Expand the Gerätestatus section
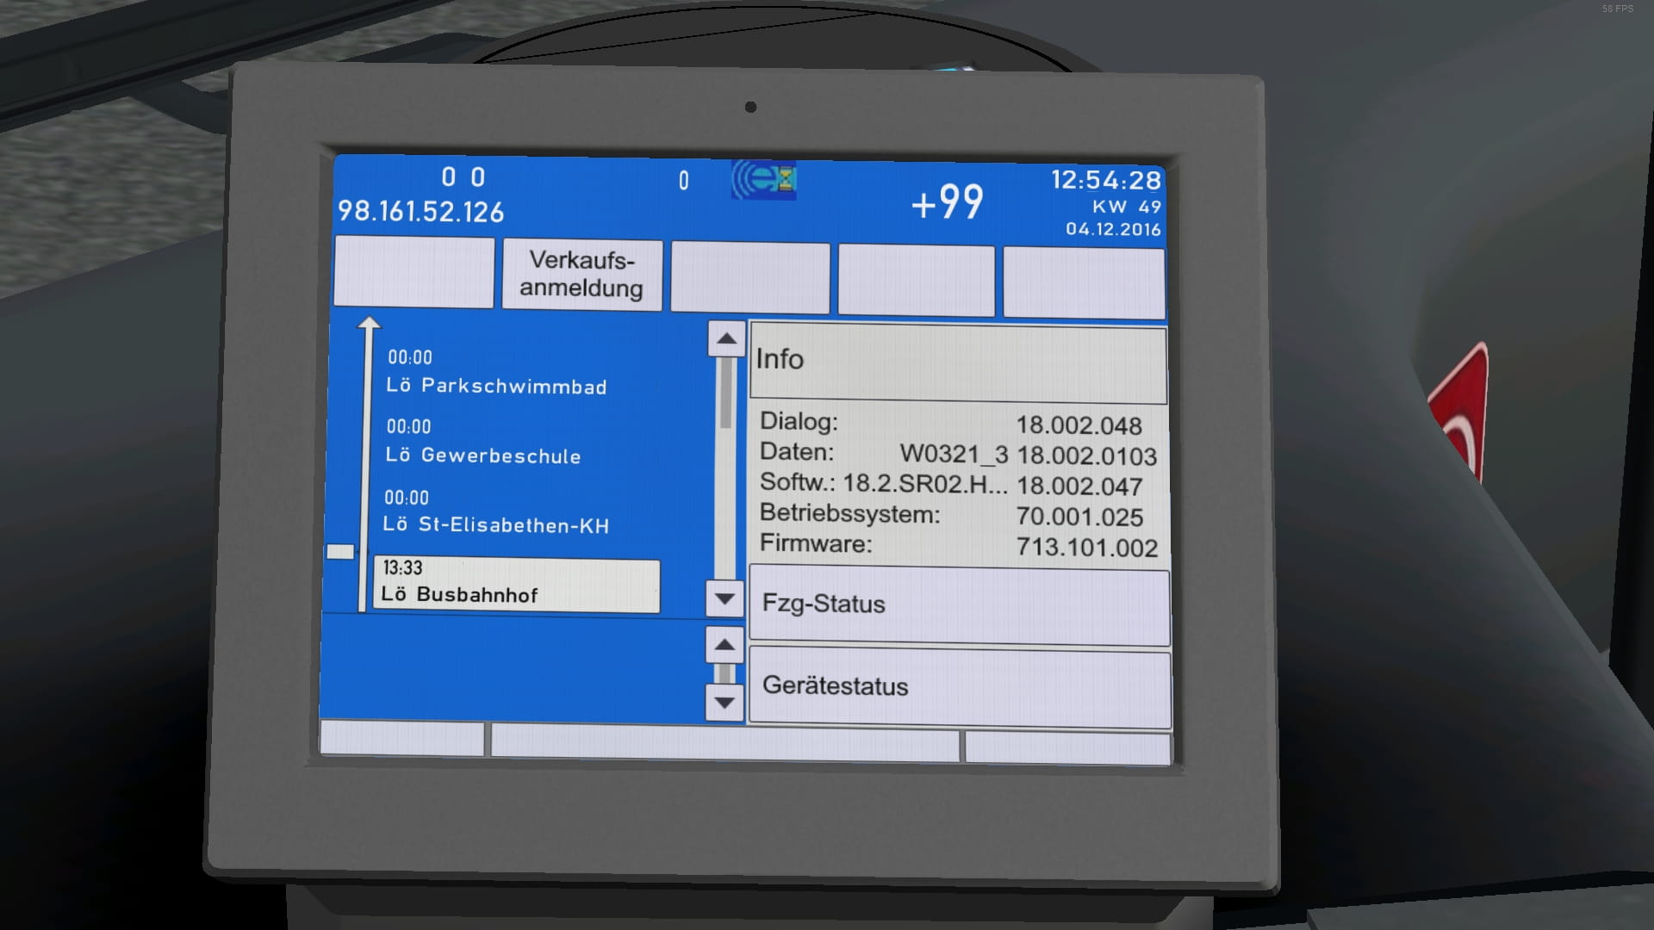This screenshot has width=1654, height=930. (960, 686)
